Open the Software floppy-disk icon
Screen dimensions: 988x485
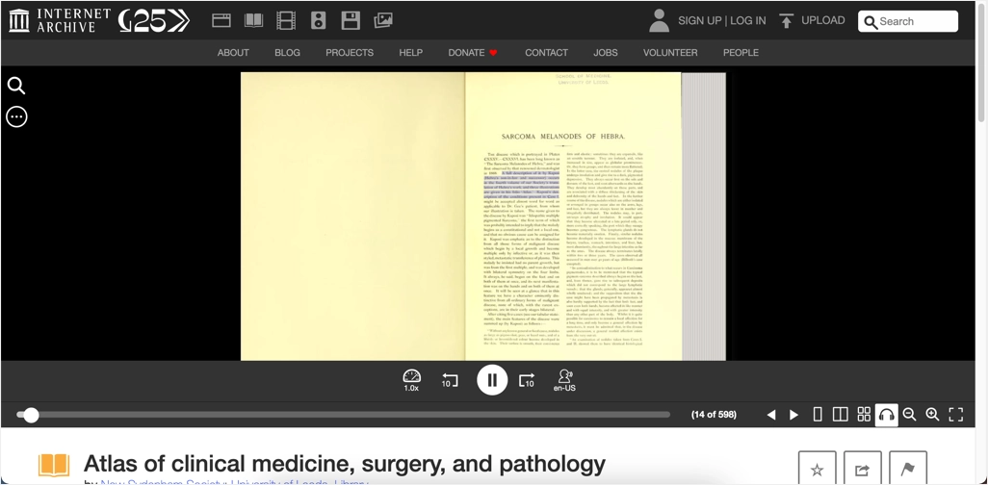click(351, 21)
